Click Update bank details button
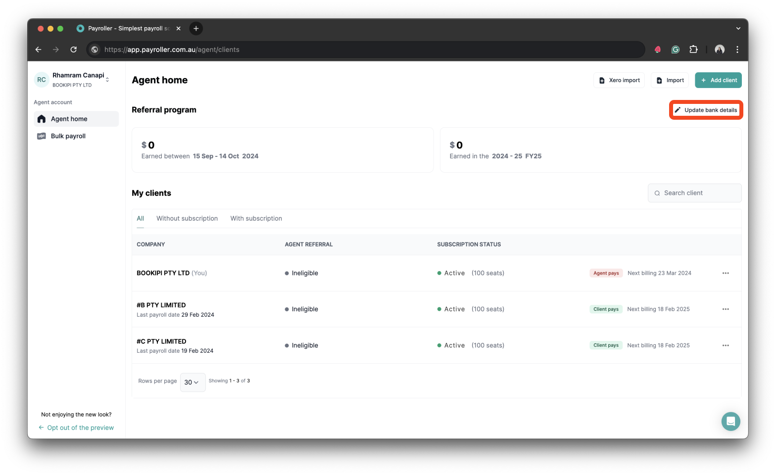The image size is (776, 475). click(706, 110)
